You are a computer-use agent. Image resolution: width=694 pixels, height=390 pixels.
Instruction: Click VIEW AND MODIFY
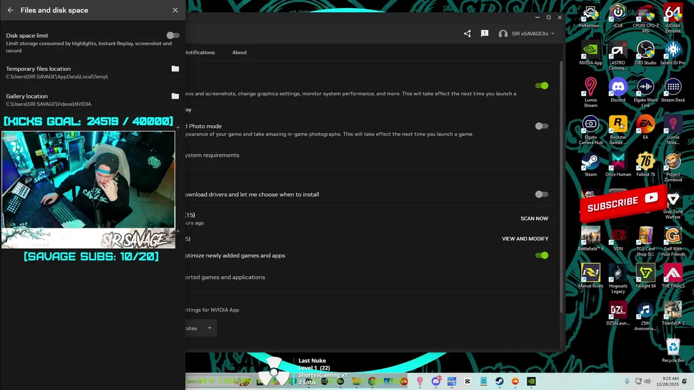[x=525, y=239]
